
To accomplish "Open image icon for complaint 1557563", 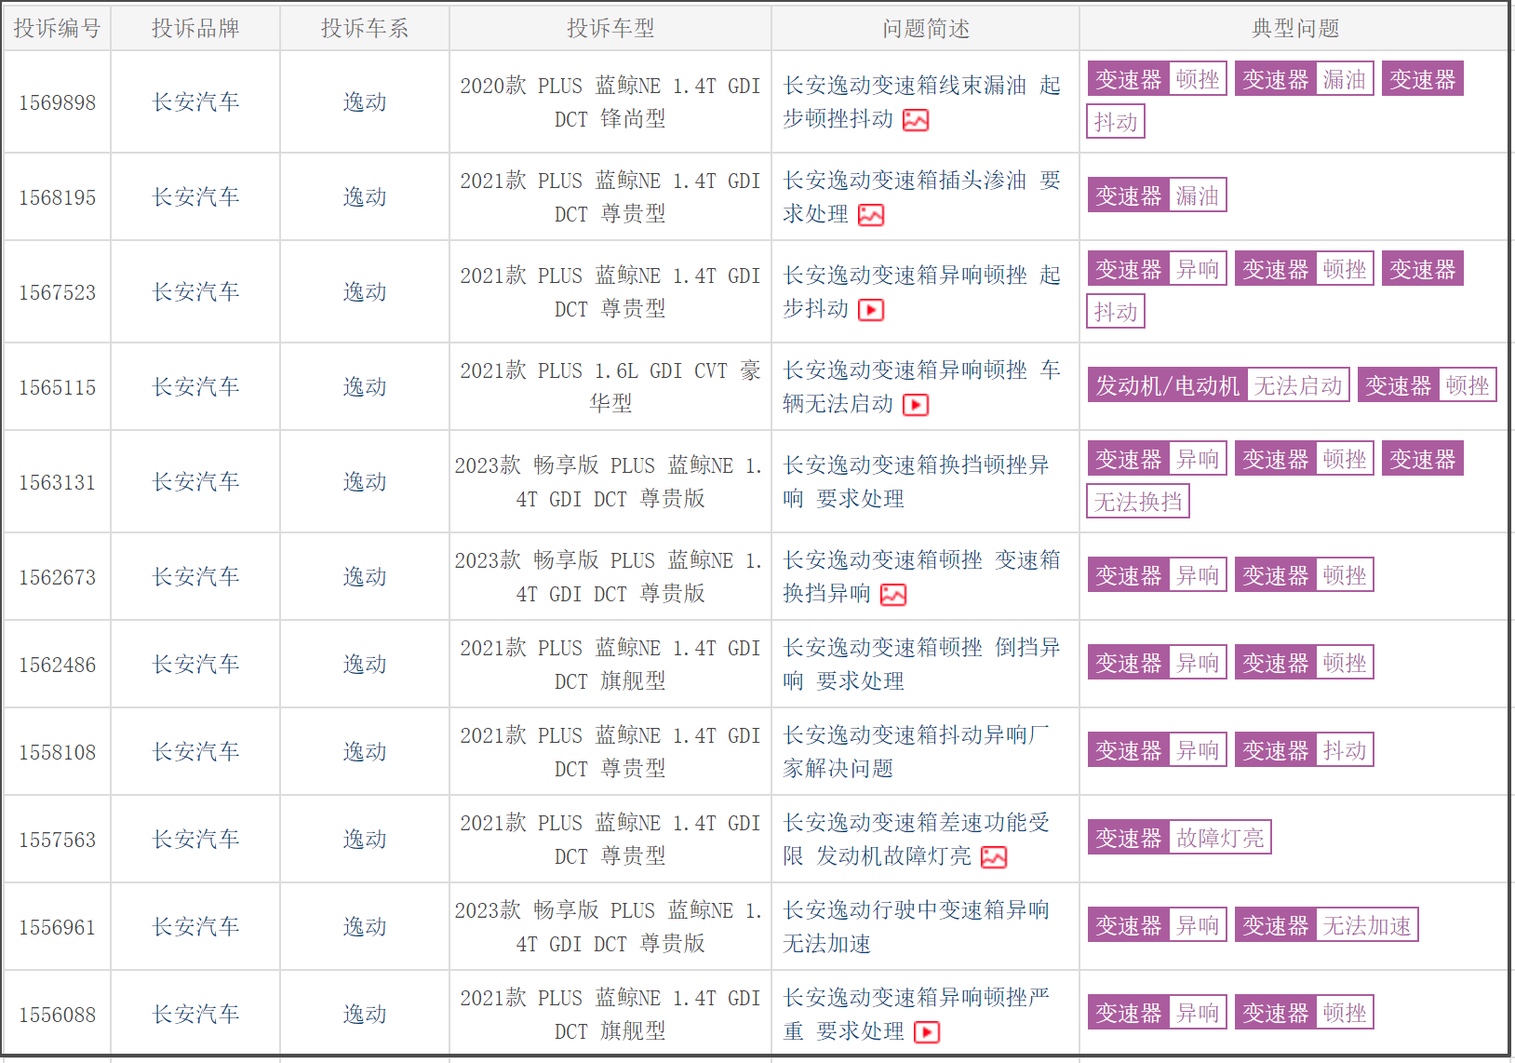I will pyautogui.click(x=994, y=857).
